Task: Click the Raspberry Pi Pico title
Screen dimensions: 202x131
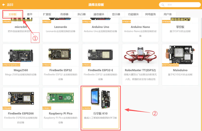Action: [61, 113]
